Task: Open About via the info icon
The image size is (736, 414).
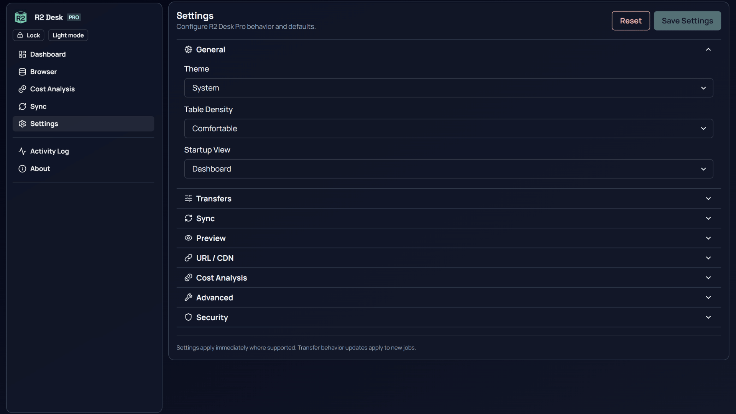Action: (22, 169)
